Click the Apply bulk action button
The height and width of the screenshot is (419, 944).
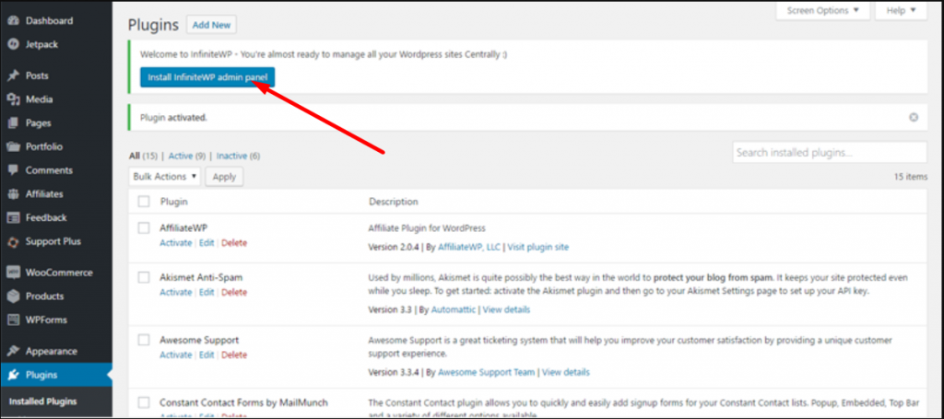click(224, 176)
